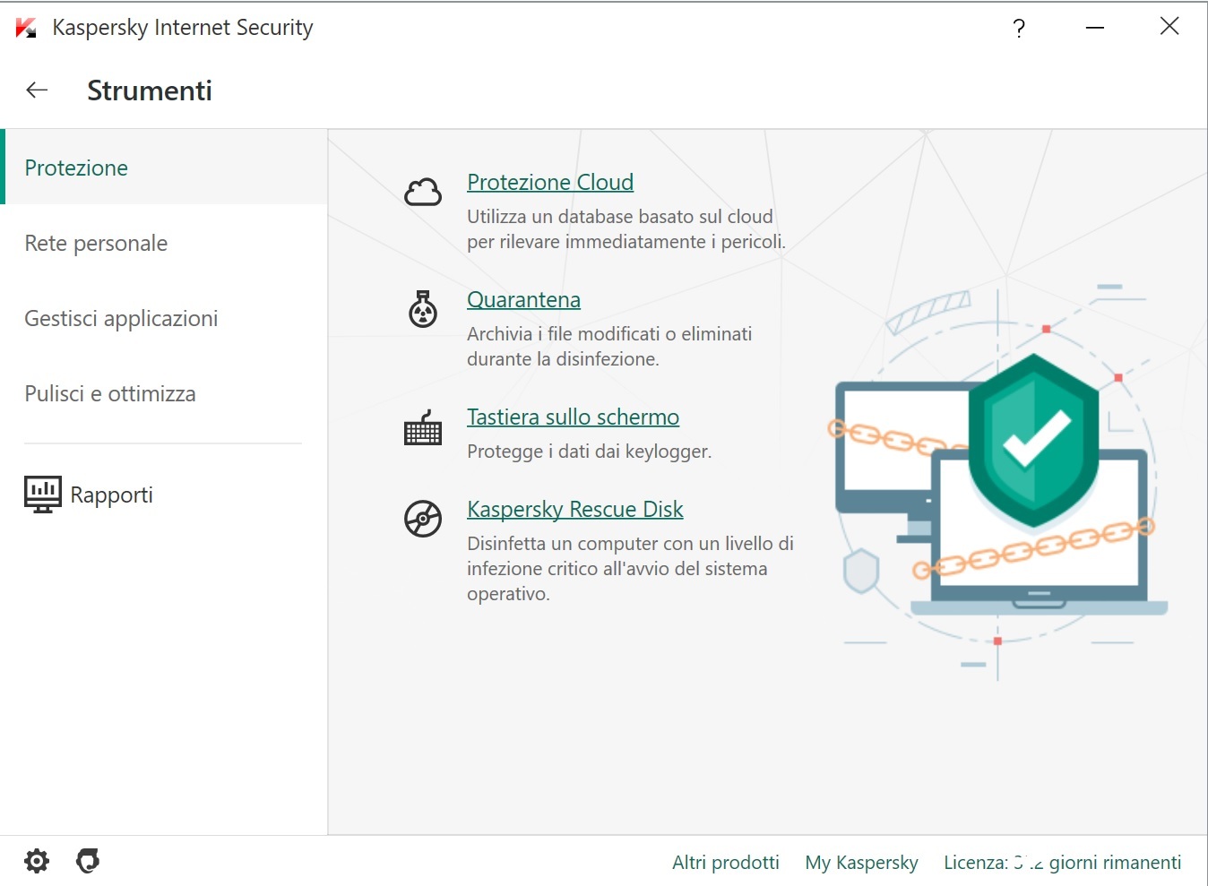Viewport: 1208px width, 886px height.
Task: Click the cloud icon for Protezione Cloud
Action: pos(423,192)
